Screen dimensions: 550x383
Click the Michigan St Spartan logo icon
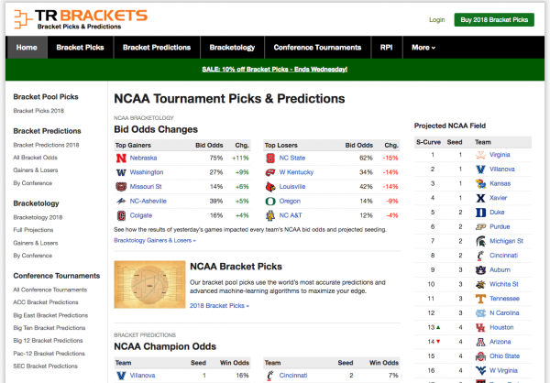tap(480, 241)
